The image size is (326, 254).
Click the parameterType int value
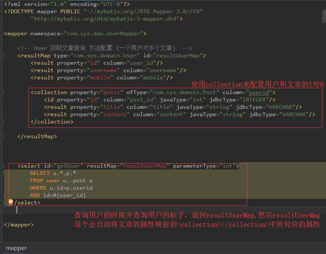click(227, 166)
